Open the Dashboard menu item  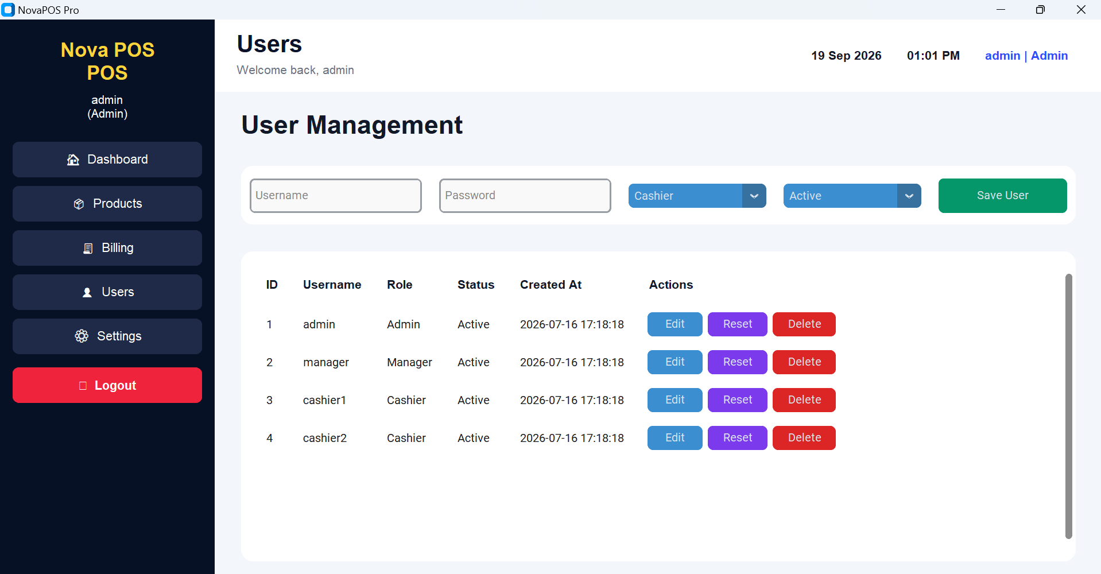107,160
